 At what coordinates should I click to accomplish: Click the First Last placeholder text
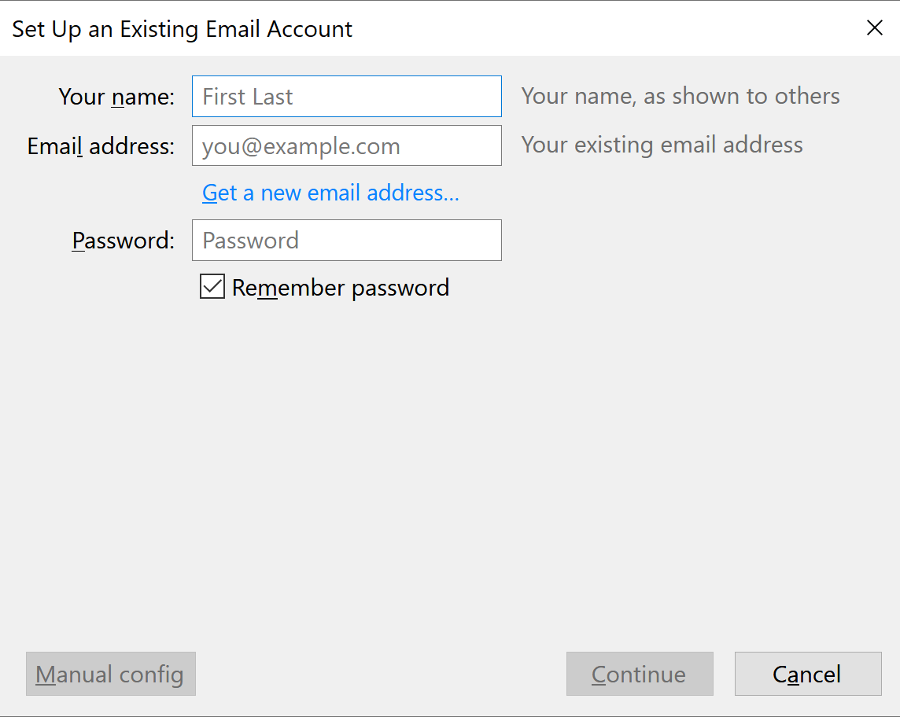[x=247, y=97]
